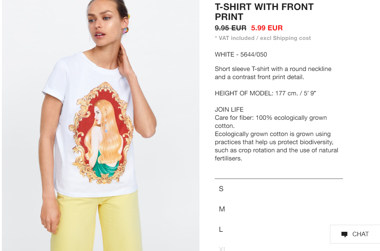Click the crossed-out 9.95 EUR price
The height and width of the screenshot is (251, 380).
click(x=231, y=28)
